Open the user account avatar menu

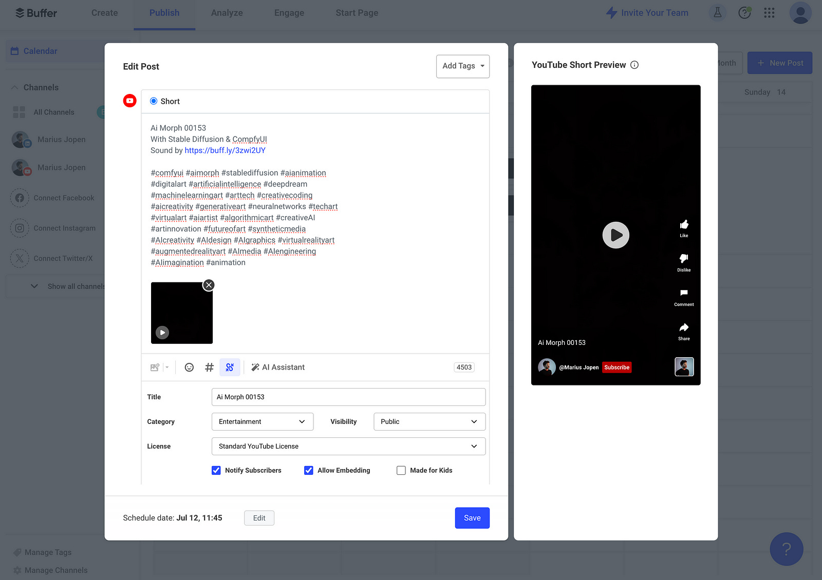(800, 13)
